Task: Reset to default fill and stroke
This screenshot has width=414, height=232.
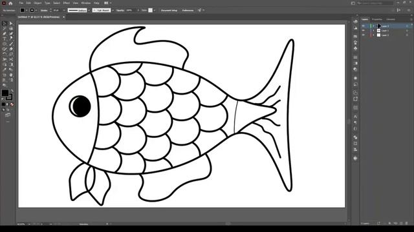Action: coord(3,99)
